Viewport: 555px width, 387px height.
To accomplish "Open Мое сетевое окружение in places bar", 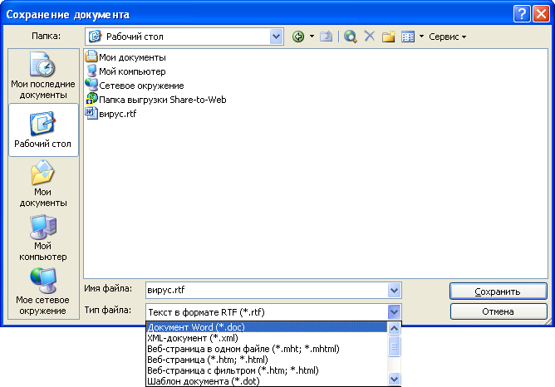I will [x=43, y=291].
